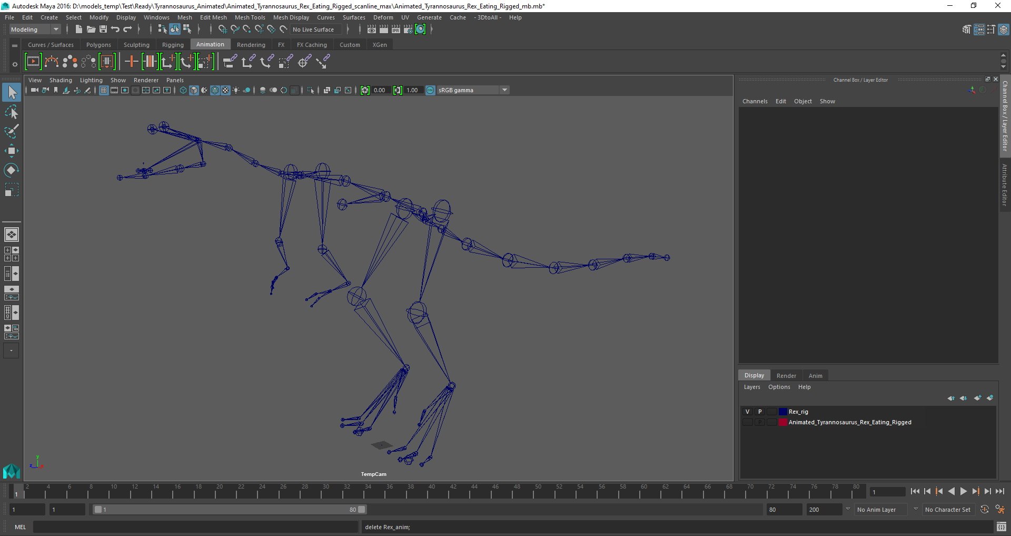The width and height of the screenshot is (1011, 536).
Task: Click the blue Rex_rig layer color swatch
Action: click(x=782, y=412)
